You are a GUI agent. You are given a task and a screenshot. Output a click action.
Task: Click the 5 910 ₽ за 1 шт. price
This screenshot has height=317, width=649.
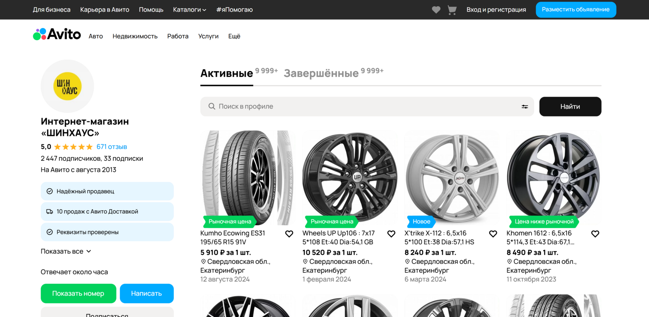click(226, 252)
